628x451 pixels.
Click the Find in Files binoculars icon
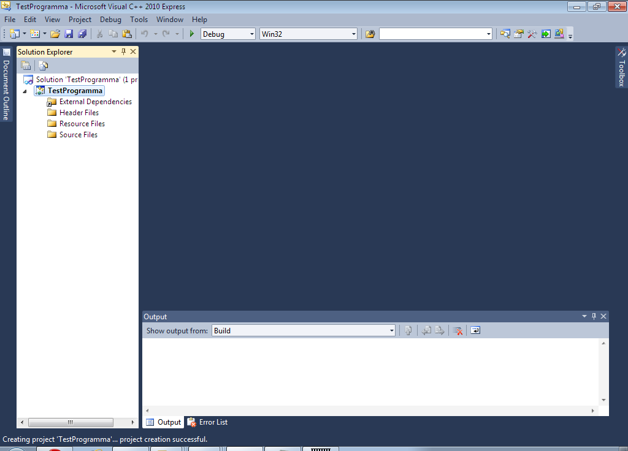coord(370,34)
